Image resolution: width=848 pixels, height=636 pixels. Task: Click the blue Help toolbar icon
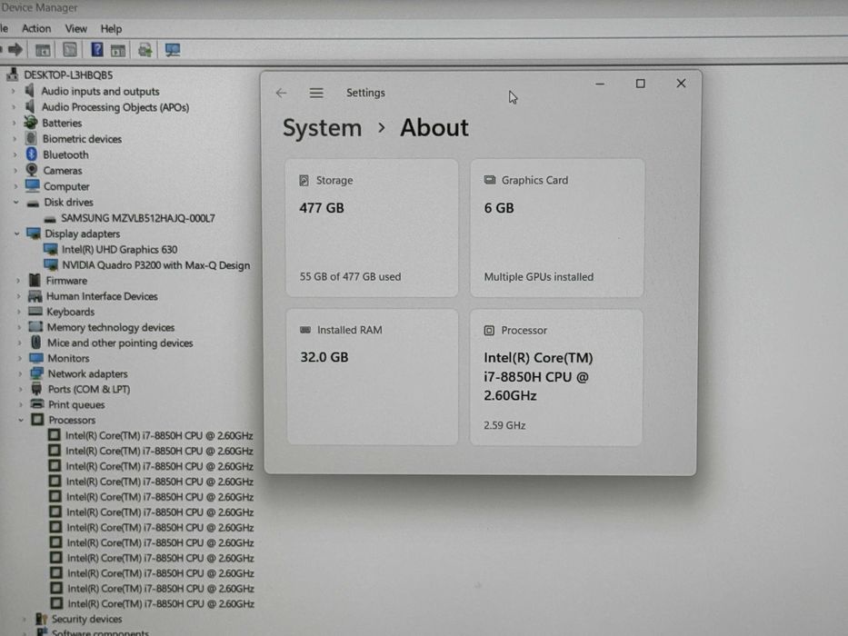point(97,50)
